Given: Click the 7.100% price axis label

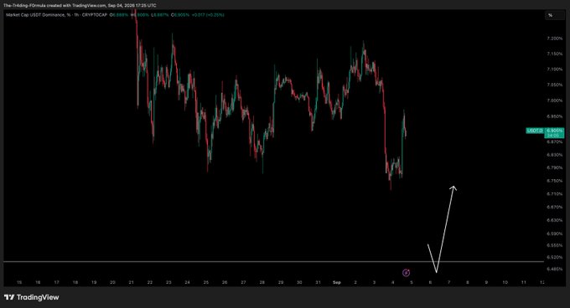Looking at the screenshot, I should click(555, 69).
